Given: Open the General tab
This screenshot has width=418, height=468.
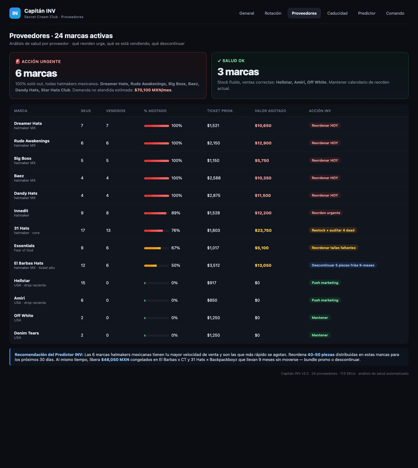Looking at the screenshot, I should 247,13.
